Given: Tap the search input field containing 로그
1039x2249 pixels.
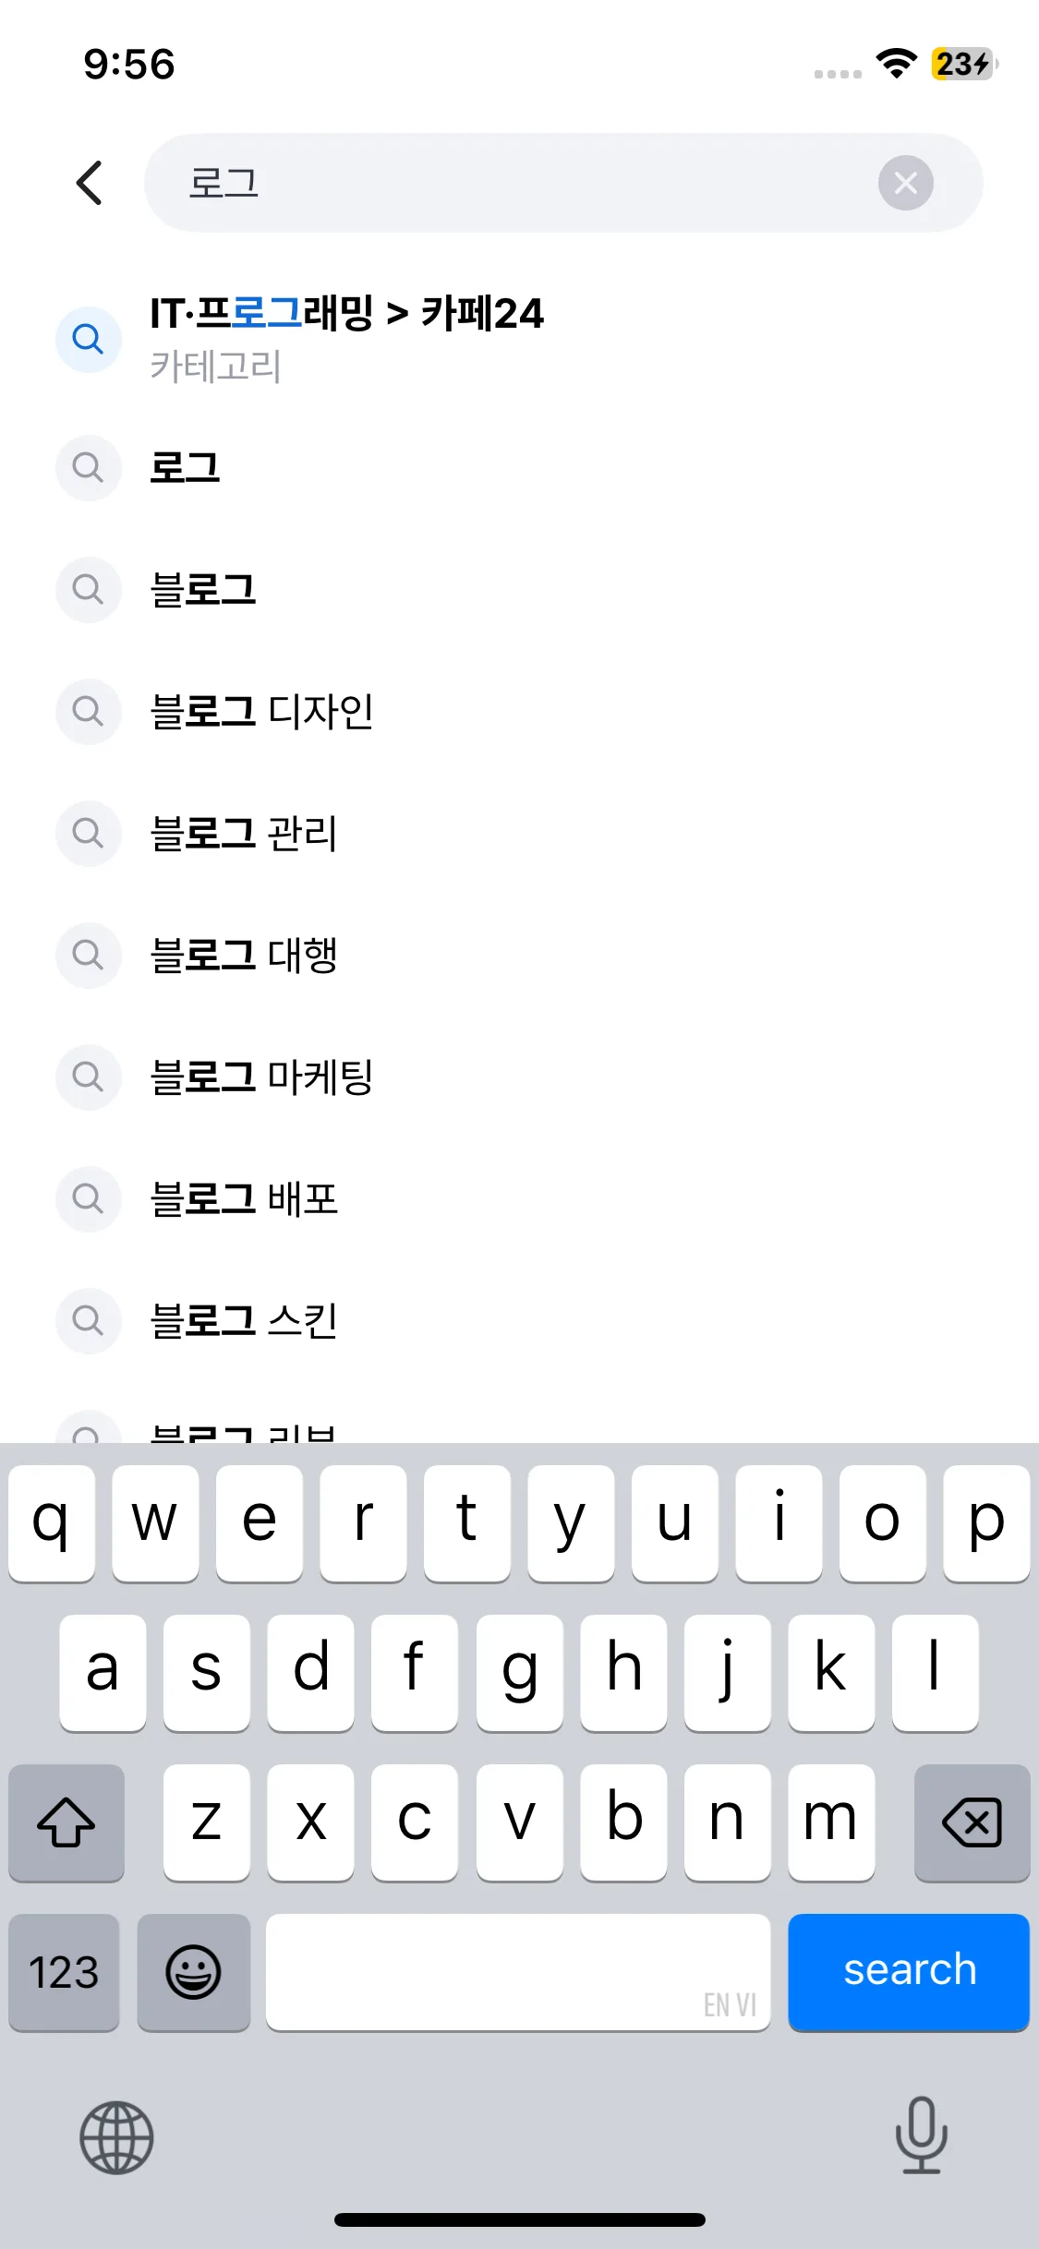Looking at the screenshot, I should tap(517, 183).
